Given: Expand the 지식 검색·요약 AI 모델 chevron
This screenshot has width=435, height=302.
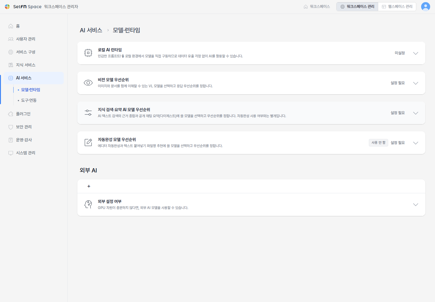Looking at the screenshot, I should tap(416, 113).
